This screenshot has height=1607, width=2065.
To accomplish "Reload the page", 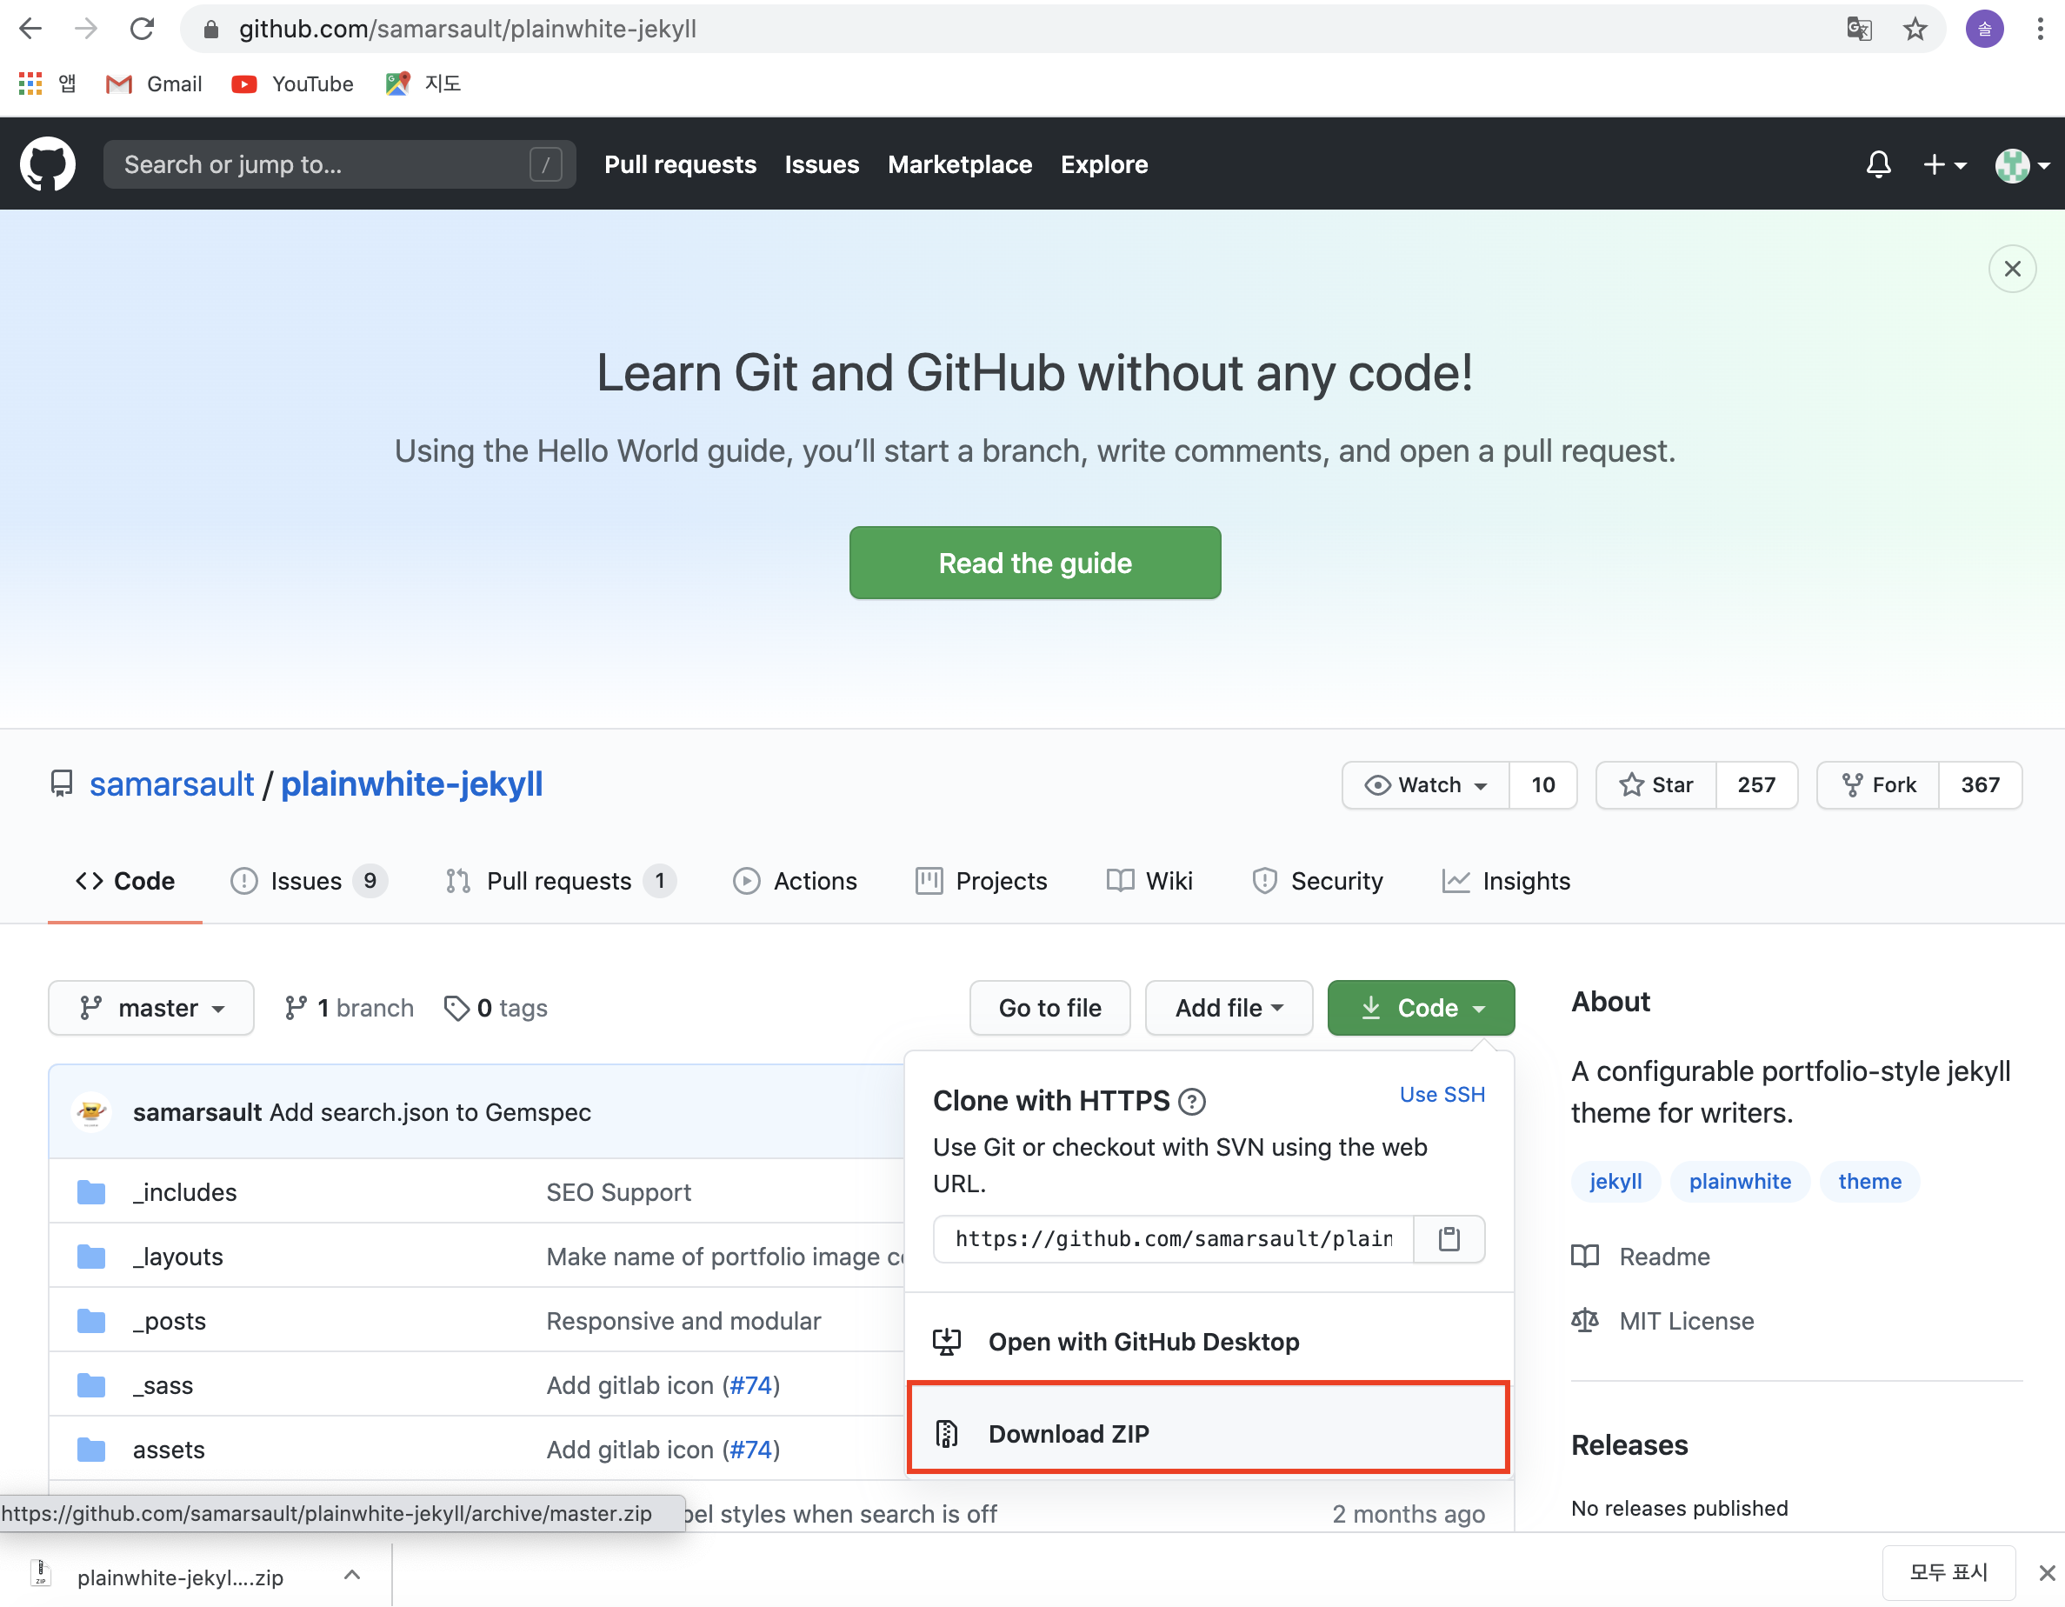I will [142, 30].
